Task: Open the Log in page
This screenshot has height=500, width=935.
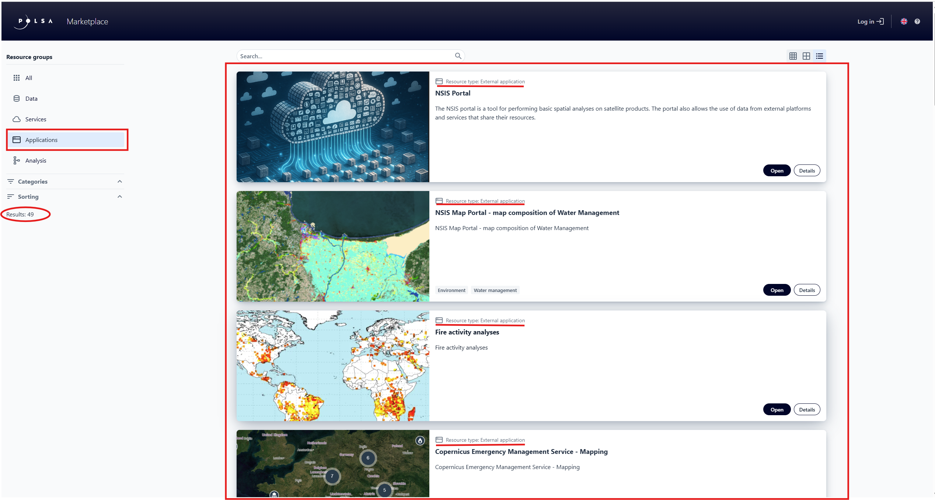Action: [x=870, y=21]
